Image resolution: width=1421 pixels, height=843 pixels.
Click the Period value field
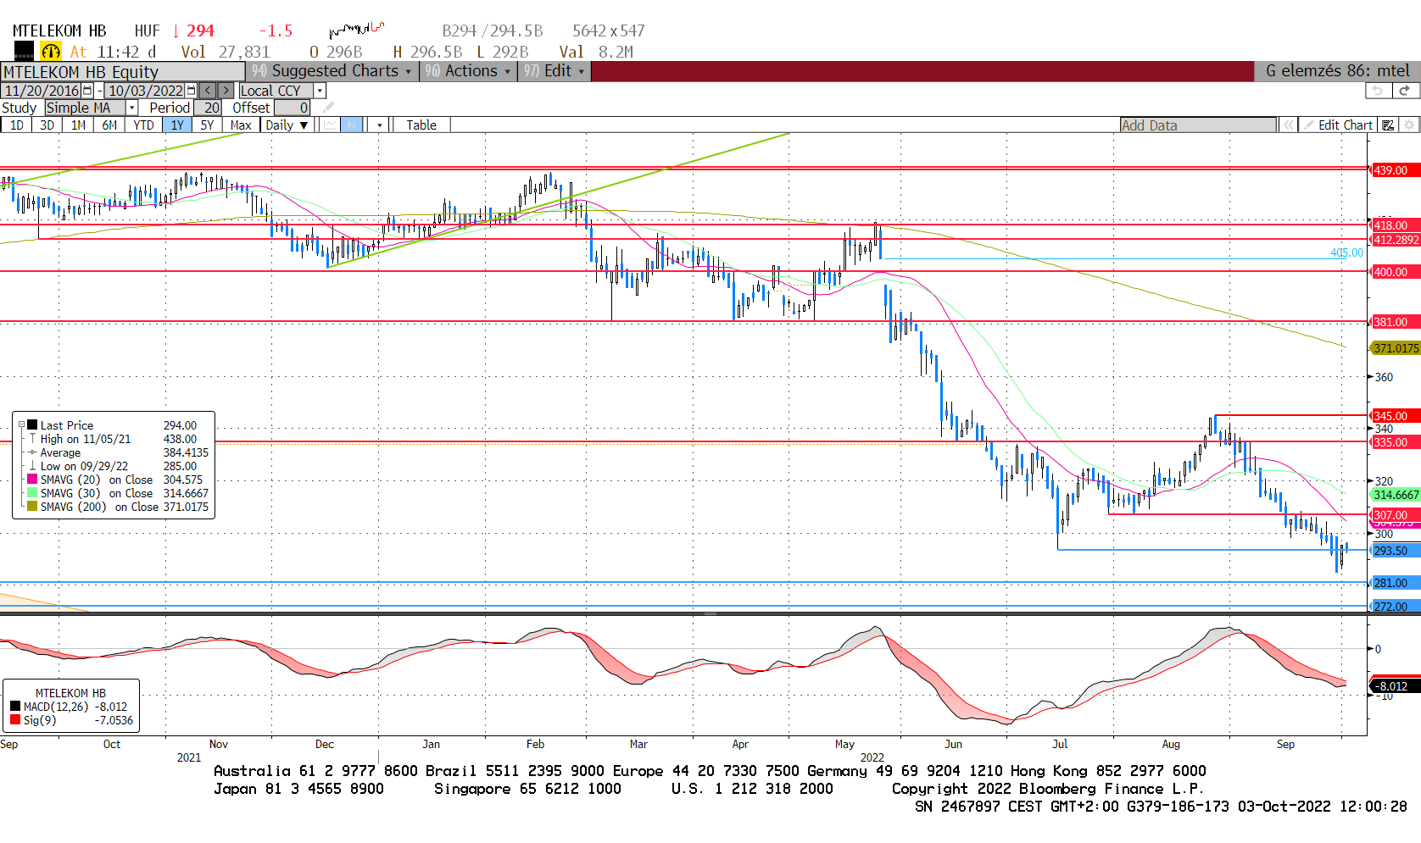point(208,108)
